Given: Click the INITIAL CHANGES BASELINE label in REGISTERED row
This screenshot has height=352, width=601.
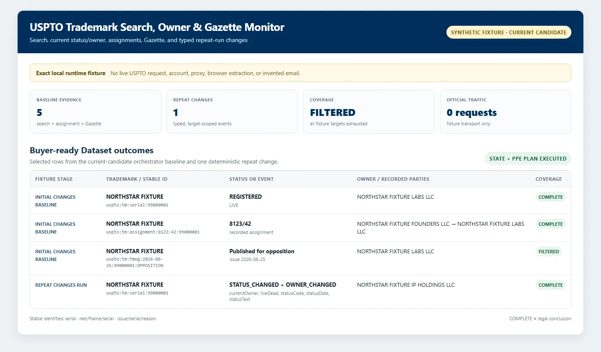Looking at the screenshot, I should tap(55, 201).
